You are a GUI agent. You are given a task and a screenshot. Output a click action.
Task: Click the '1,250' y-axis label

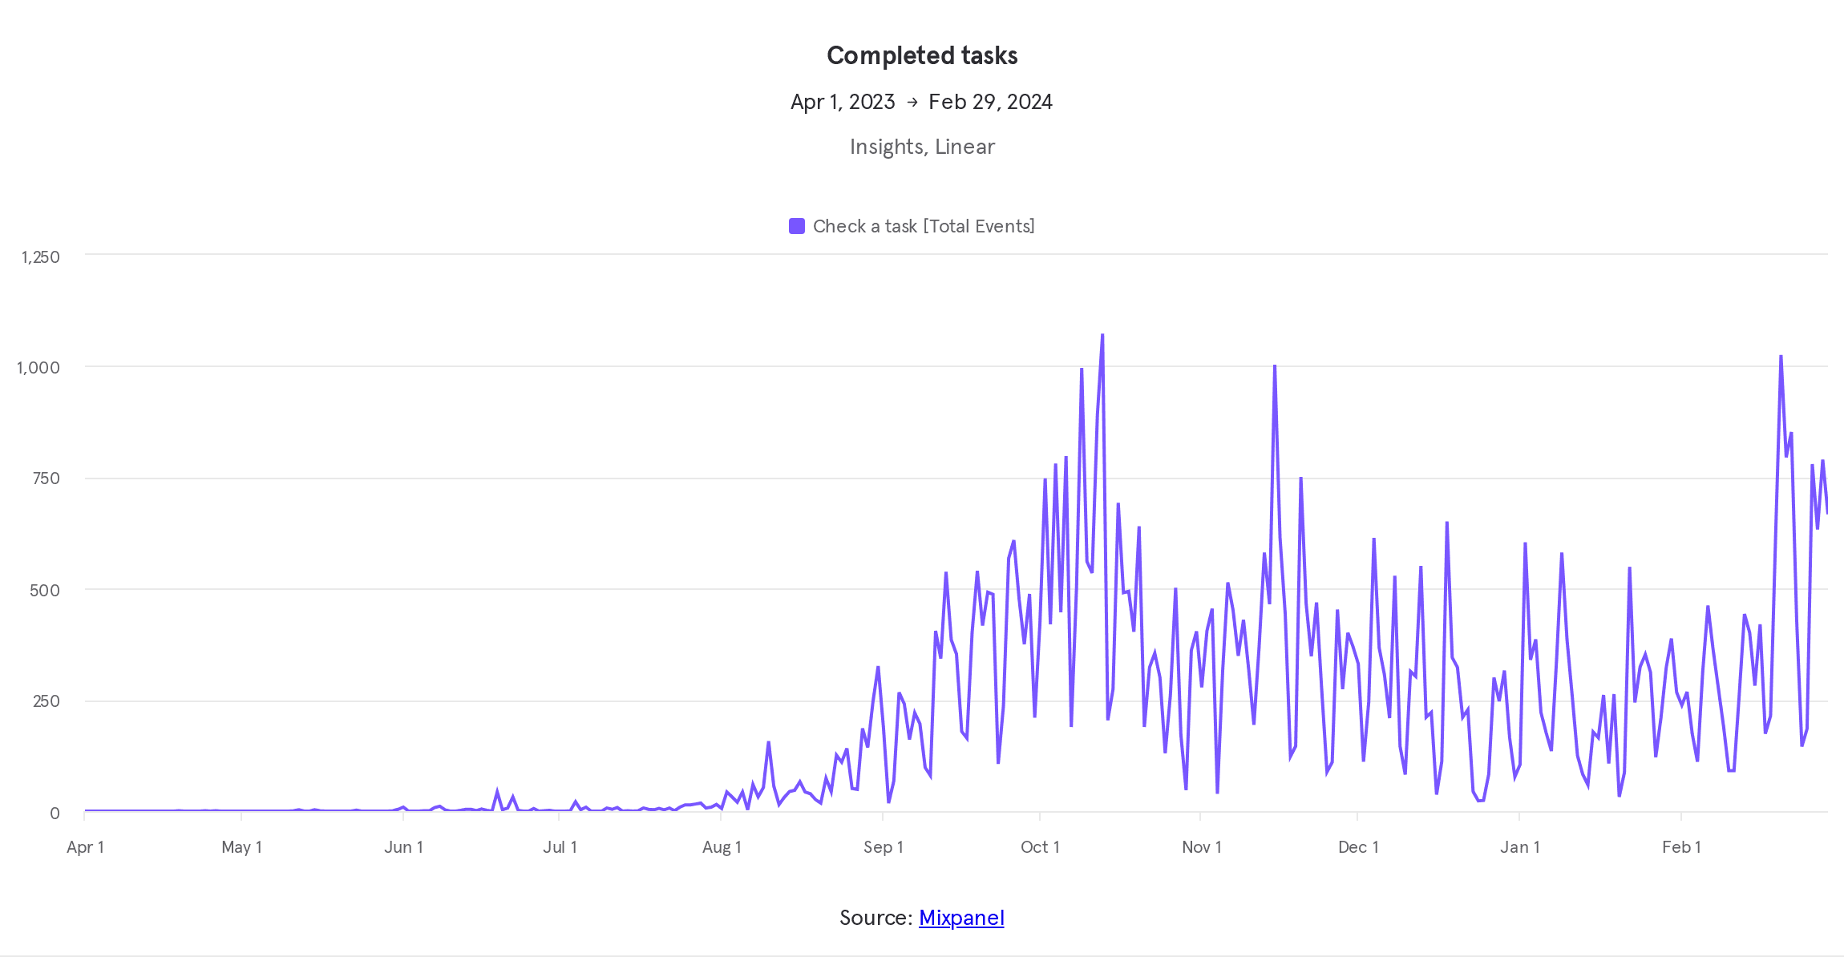pyautogui.click(x=40, y=257)
